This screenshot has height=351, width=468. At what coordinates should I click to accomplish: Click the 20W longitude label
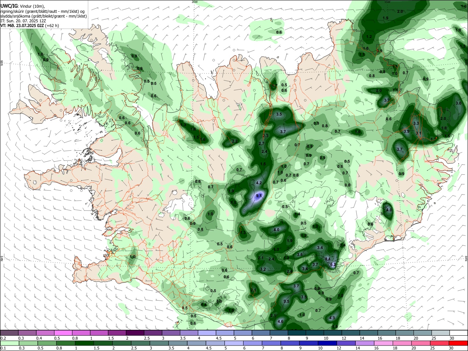(195, 2)
